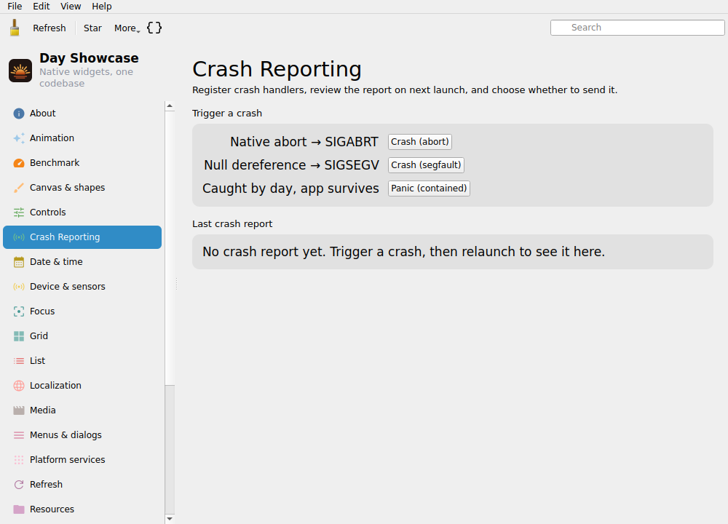Open Localization label in the sidebar
728x524 pixels.
[x=56, y=386]
